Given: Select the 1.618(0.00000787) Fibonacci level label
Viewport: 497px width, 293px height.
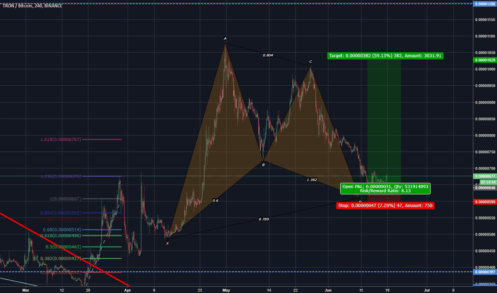Looking at the screenshot, I should (61, 140).
